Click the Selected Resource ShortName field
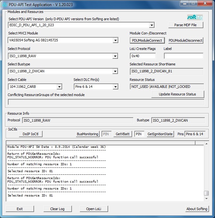Image resolution: width=215 pixels, height=218 pixels. 166,71
